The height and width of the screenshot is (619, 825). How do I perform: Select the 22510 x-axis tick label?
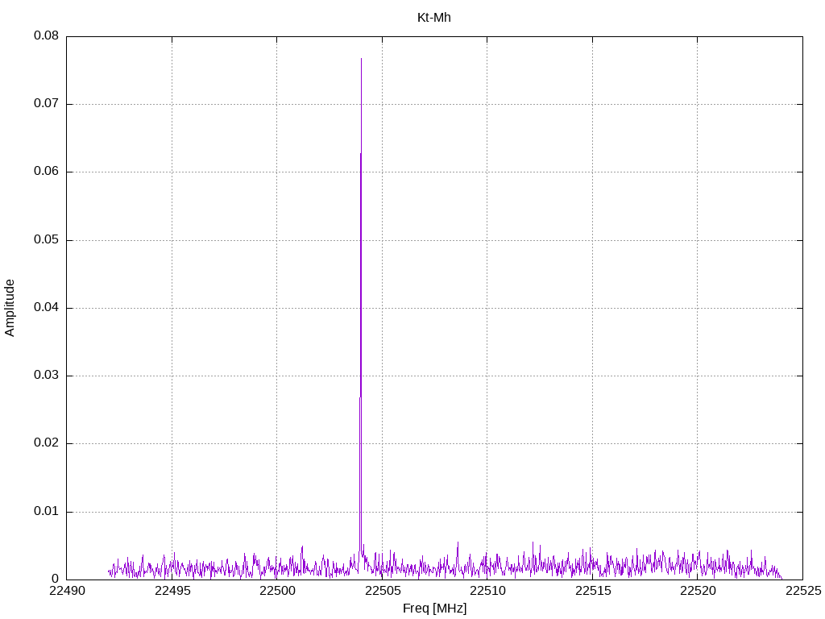[487, 592]
